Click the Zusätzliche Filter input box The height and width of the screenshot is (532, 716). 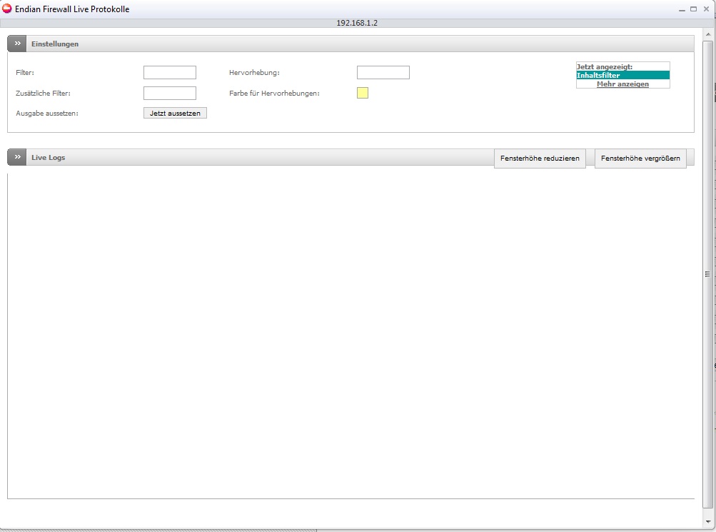(x=169, y=94)
